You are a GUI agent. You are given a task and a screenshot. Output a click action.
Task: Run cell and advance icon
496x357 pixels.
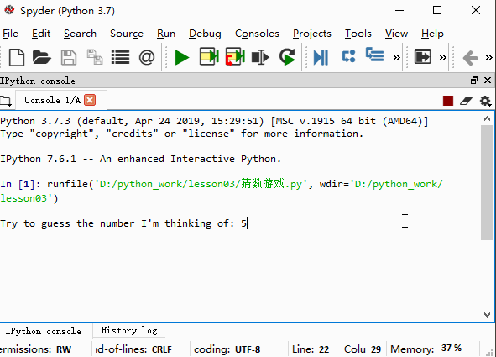235,57
